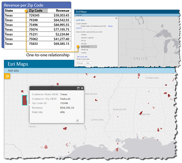Click Revenue value $64,542.55 in popup
The image size is (182, 163).
point(67,108)
